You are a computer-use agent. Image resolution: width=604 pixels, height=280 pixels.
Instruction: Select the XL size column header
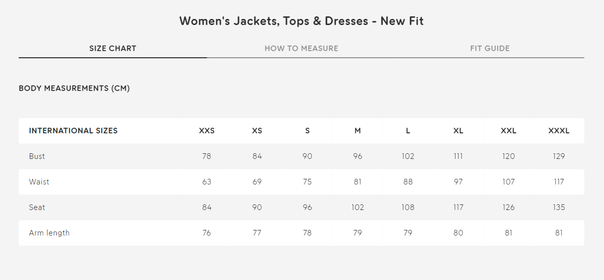[x=458, y=131]
